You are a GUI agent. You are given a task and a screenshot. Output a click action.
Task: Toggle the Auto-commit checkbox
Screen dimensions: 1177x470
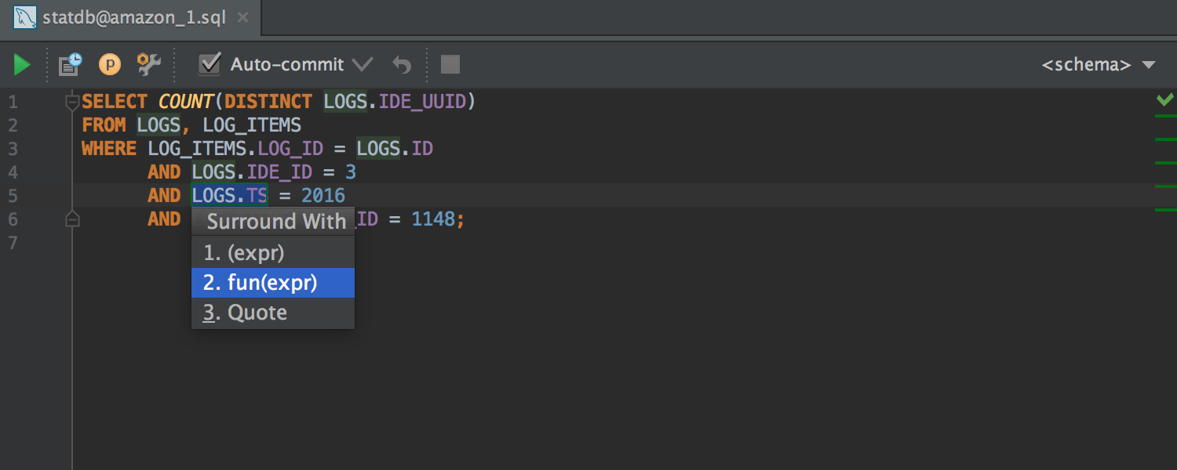(x=210, y=64)
